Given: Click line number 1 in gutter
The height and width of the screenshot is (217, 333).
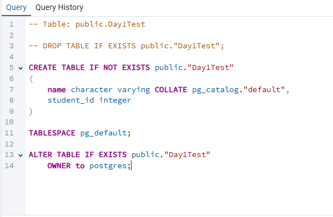Looking at the screenshot, I should tap(12, 24).
